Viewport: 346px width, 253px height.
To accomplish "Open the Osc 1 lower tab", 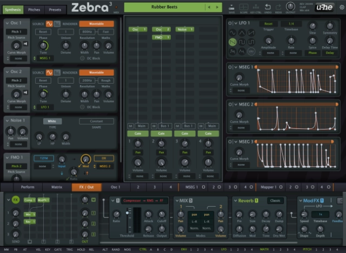I will [x=115, y=187].
